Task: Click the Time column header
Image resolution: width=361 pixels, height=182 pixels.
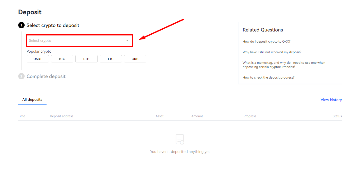Action: pyautogui.click(x=22, y=116)
